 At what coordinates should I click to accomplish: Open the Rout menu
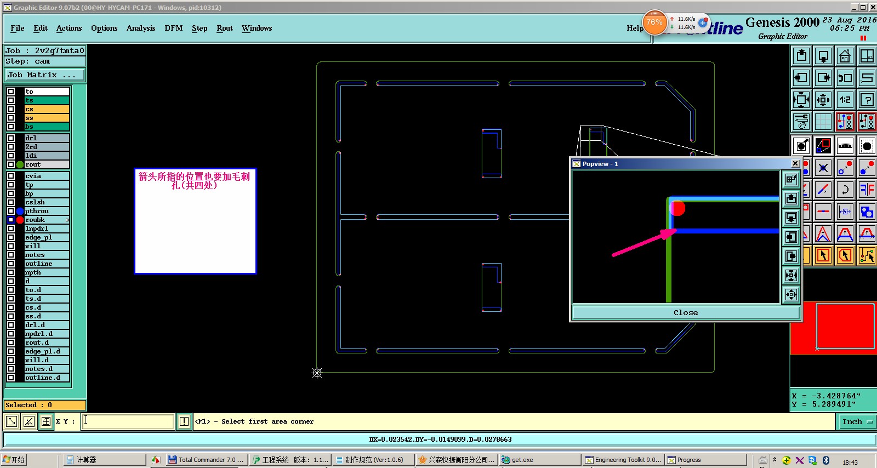pyautogui.click(x=225, y=28)
